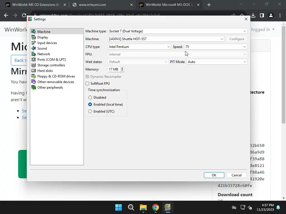Select Enabled (UTC) option
286x214 pixels.
coord(90,111)
